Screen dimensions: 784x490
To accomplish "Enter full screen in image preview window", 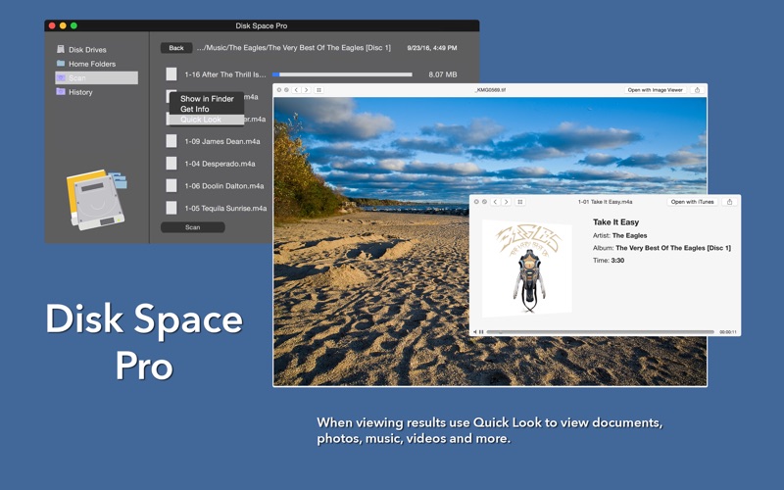I will [286, 90].
